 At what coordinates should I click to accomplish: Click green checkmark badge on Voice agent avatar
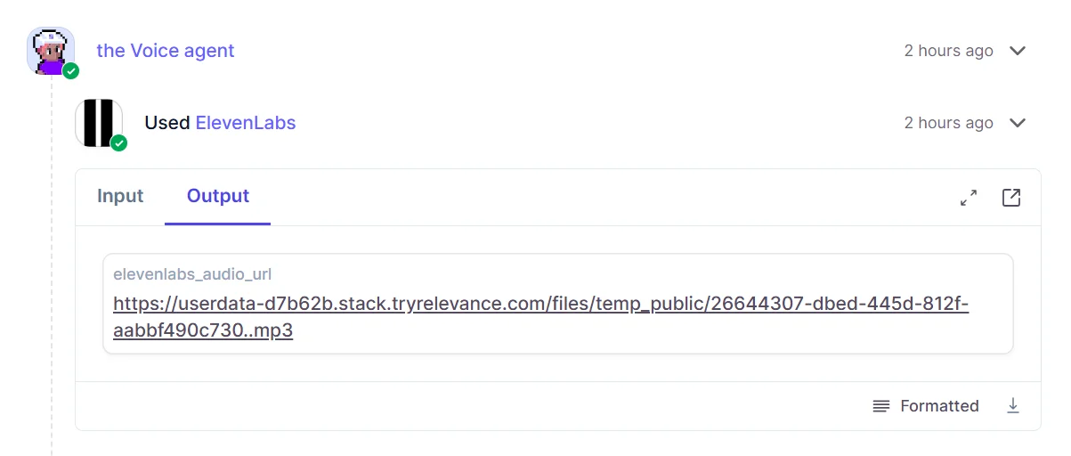click(71, 71)
